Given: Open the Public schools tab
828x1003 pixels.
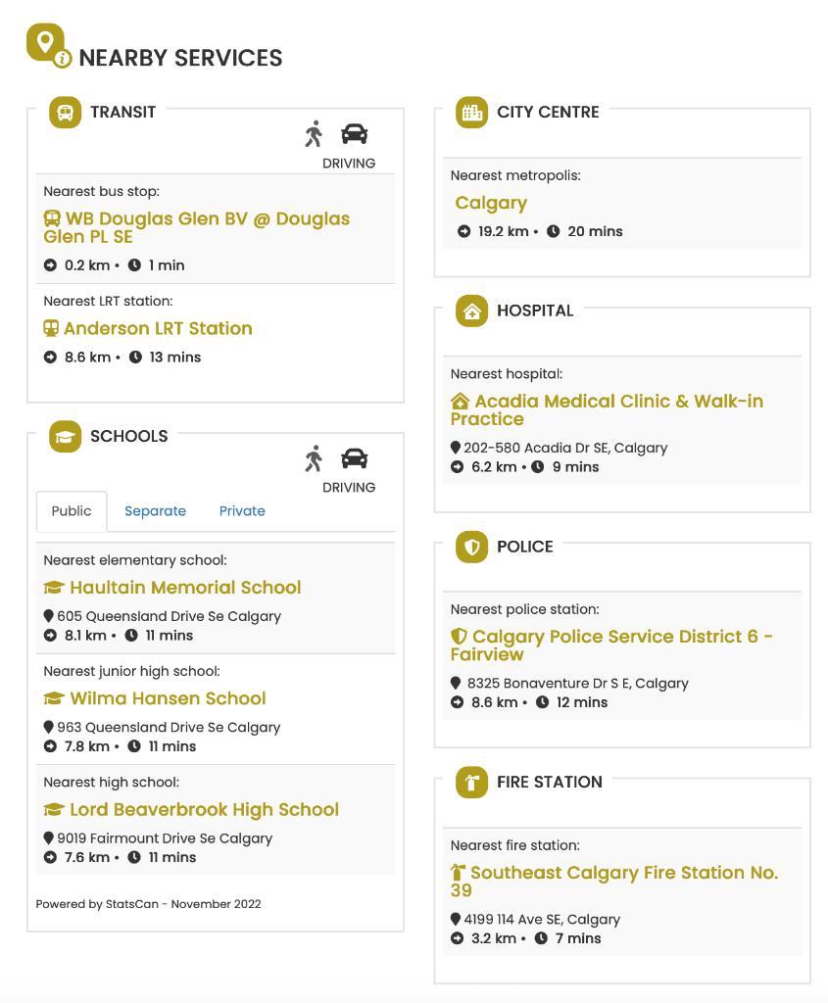Looking at the screenshot, I should point(72,511).
